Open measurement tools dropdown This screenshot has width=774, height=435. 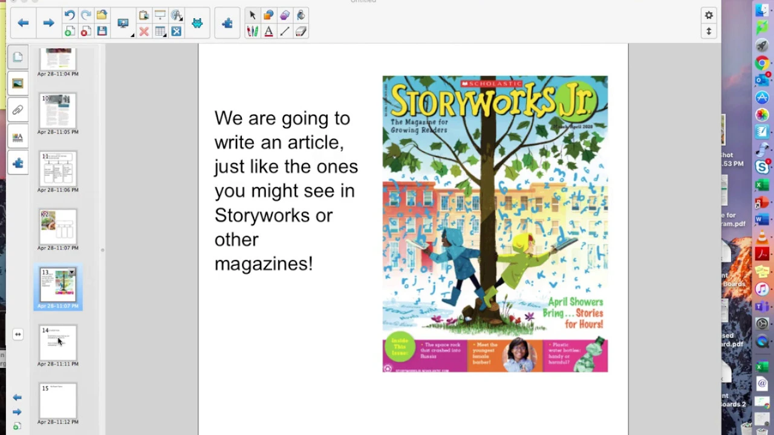pyautogui.click(x=177, y=15)
